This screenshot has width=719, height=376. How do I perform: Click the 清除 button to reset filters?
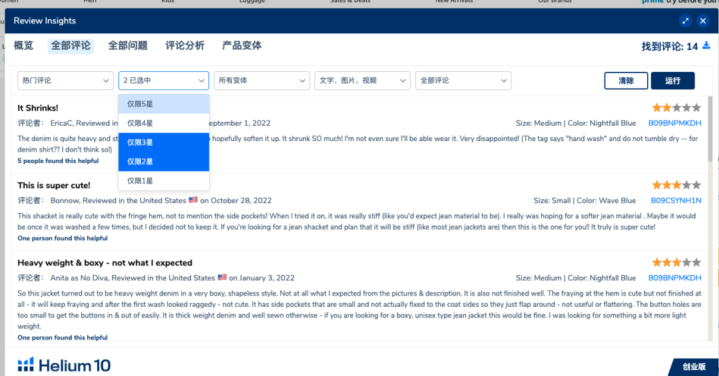[x=626, y=81]
